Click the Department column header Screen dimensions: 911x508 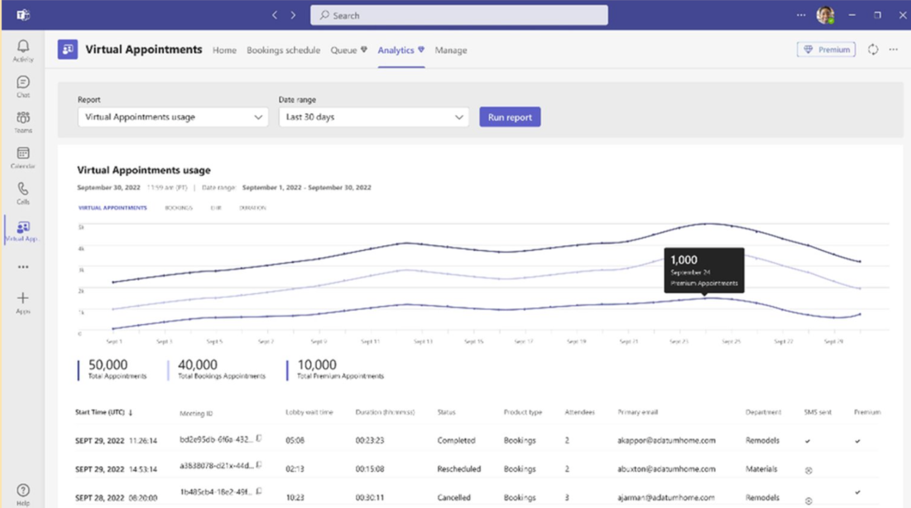[763, 412]
